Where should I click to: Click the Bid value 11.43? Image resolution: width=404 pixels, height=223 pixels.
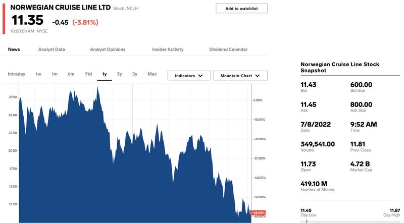[309, 85]
